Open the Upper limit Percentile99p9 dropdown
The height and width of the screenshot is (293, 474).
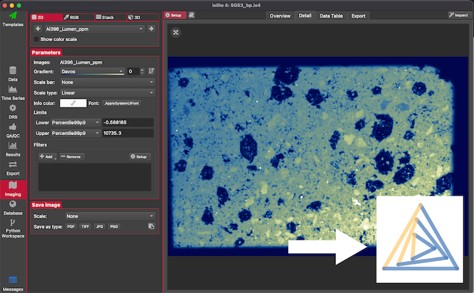pos(75,133)
